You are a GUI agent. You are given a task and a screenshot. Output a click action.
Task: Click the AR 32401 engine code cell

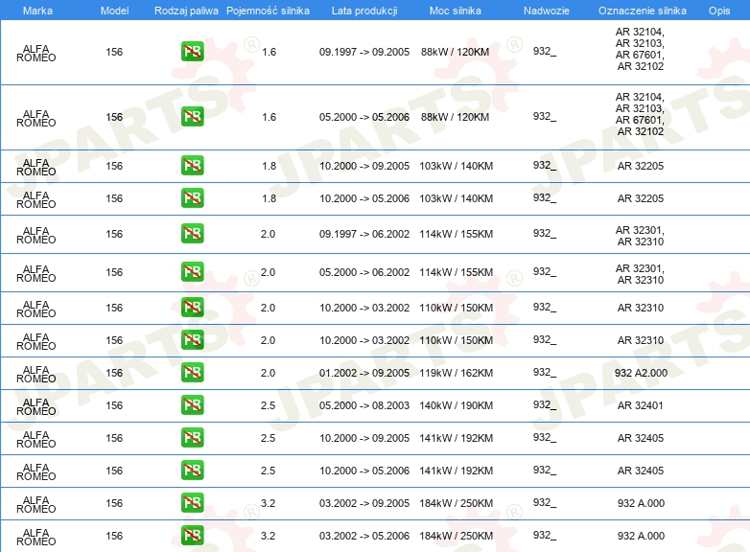(641, 405)
